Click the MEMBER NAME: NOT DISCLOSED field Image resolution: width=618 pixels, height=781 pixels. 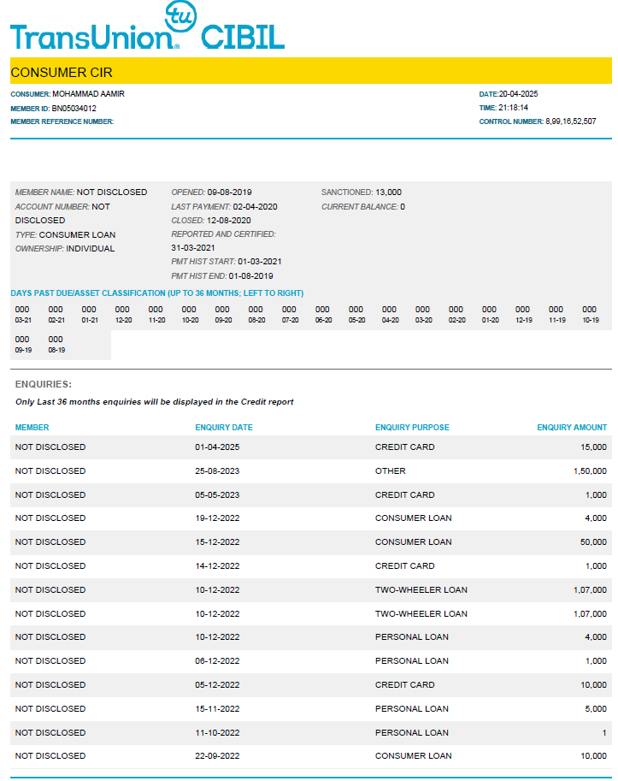(81, 192)
